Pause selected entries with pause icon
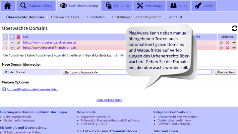Image resolution: width=238 pixels, height=134 pixels. [x=122, y=55]
